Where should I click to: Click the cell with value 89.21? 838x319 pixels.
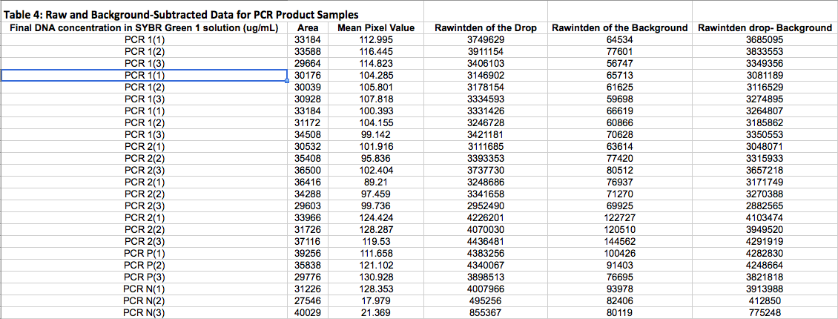(x=375, y=182)
